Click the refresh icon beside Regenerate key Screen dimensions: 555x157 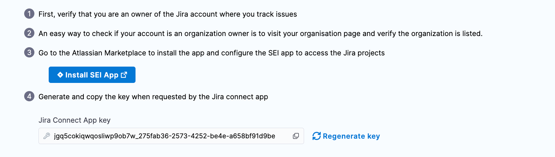pyautogui.click(x=317, y=136)
